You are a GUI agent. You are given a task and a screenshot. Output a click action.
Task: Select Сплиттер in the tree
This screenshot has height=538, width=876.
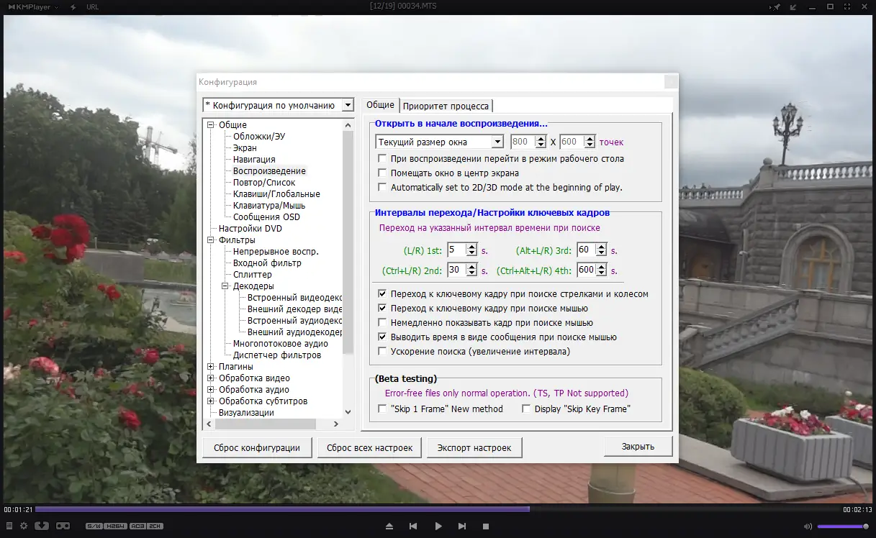click(253, 275)
